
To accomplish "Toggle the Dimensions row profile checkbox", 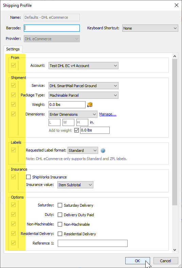I will [13, 114].
